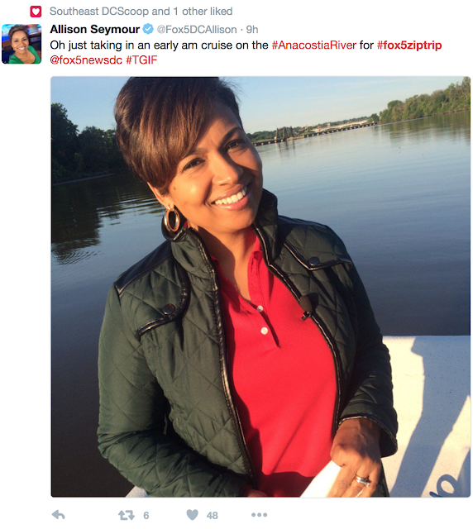Click the reply arrow icon

(x=59, y=515)
